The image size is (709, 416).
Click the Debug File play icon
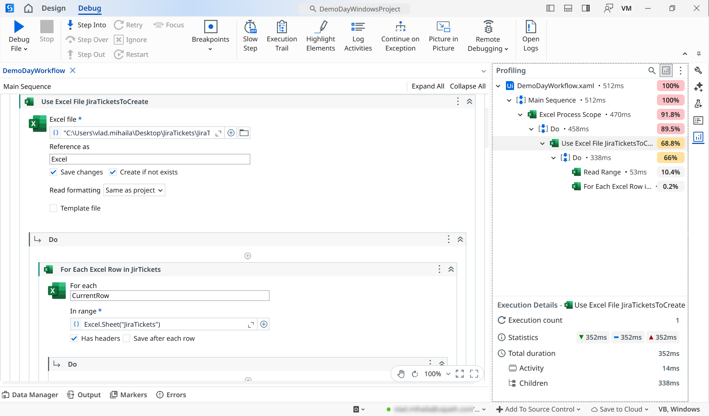19,27
